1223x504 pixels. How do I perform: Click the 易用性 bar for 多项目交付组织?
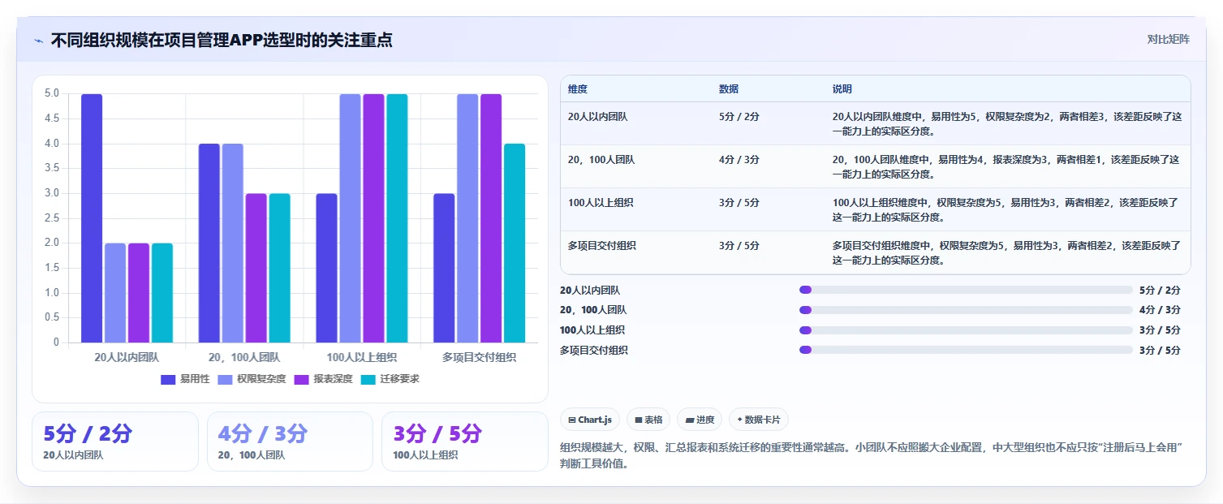point(444,268)
